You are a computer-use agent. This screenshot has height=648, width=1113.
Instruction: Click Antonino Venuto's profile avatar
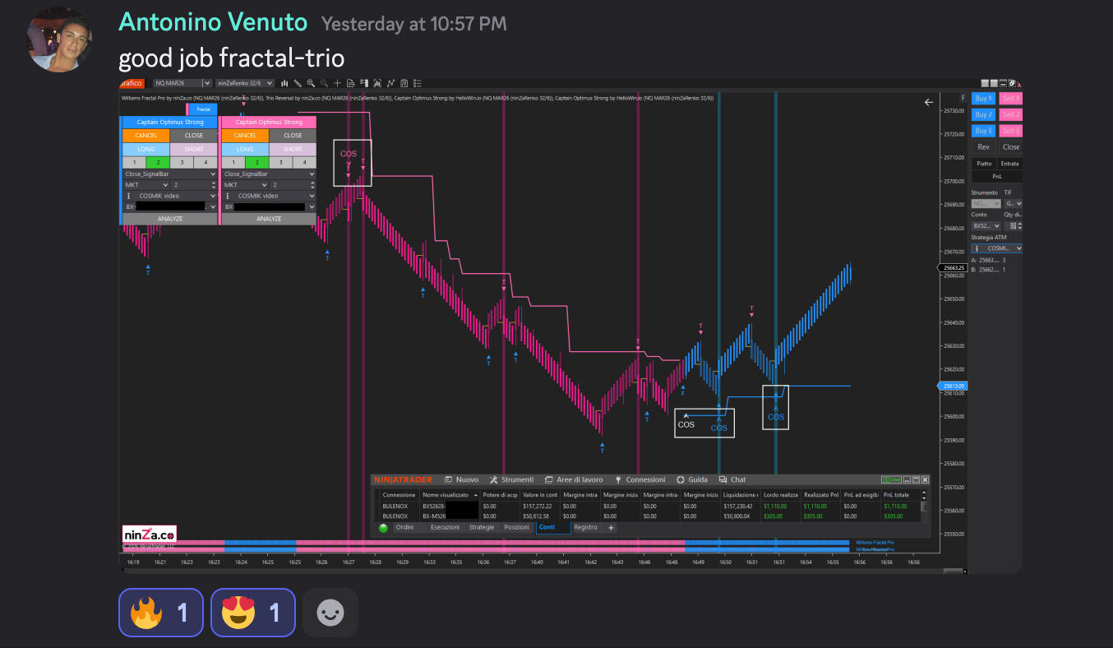[59, 40]
